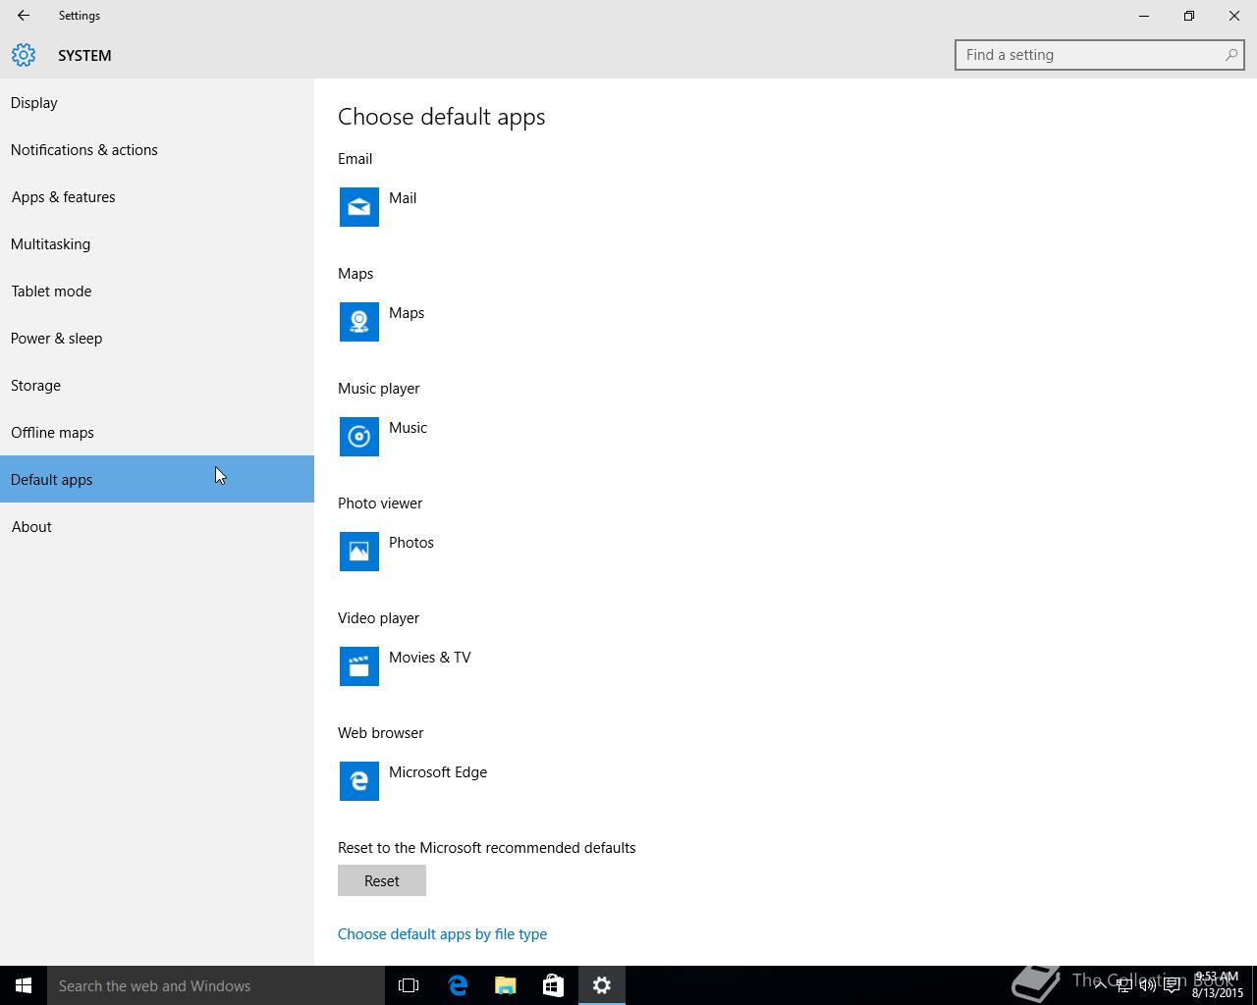
Task: Click the magnifier icon in the Find a setting box
Action: click(x=1230, y=55)
